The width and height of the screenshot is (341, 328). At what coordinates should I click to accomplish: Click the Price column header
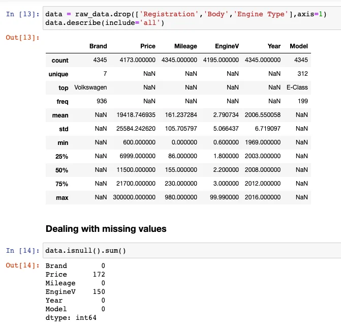coord(148,46)
